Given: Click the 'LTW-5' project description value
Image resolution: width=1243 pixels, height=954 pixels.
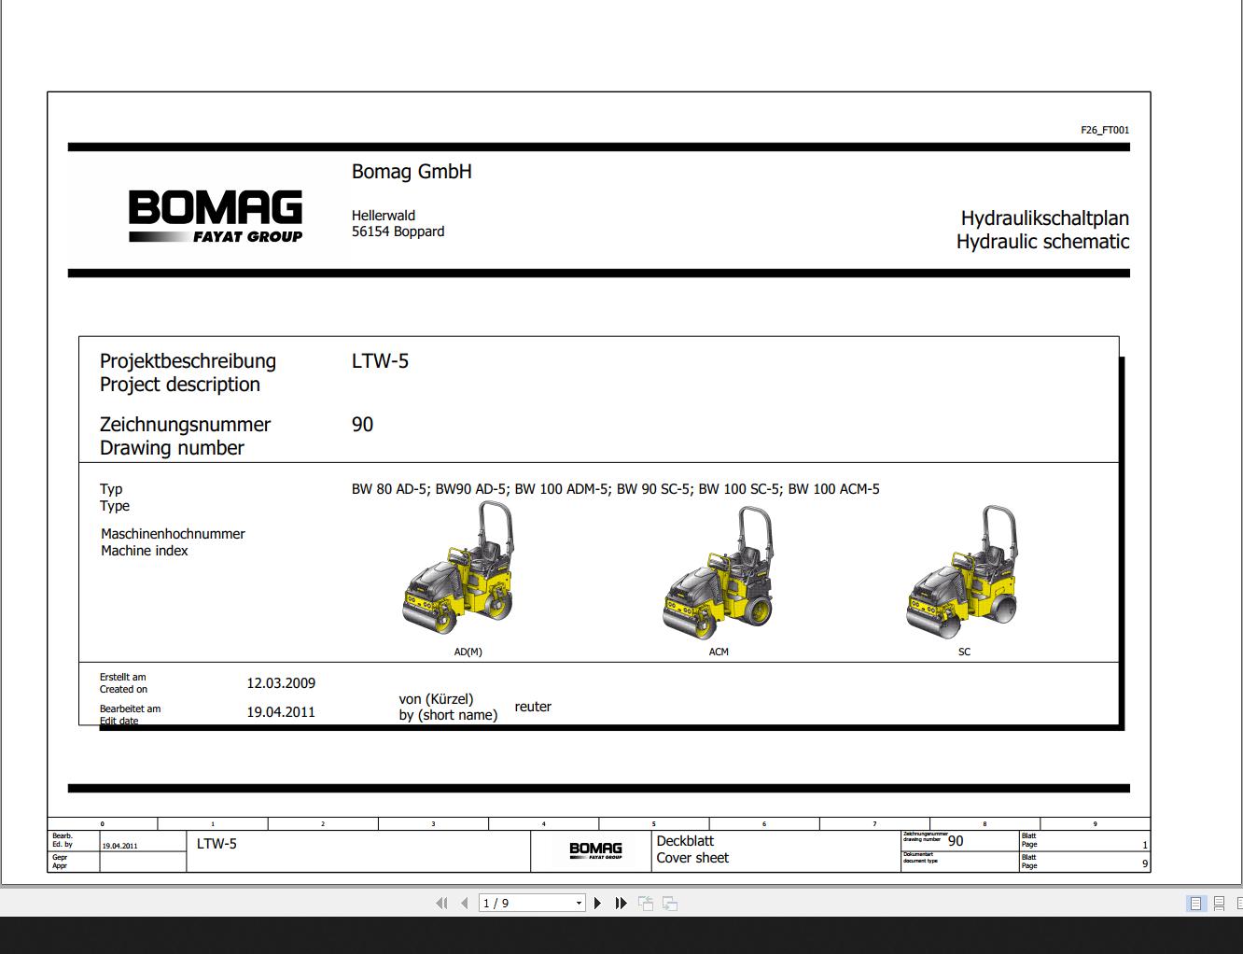Looking at the screenshot, I should 380,361.
